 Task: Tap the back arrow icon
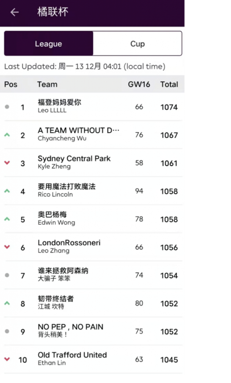coord(15,12)
